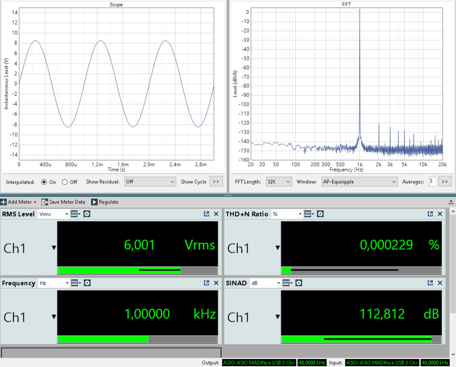The width and height of the screenshot is (456, 367).
Task: Pop out the RMS Level meter
Action: [x=207, y=214]
